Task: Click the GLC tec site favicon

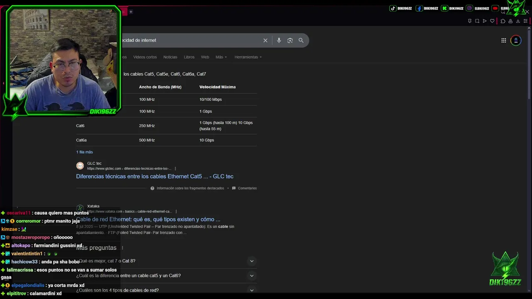Action: tap(80, 166)
